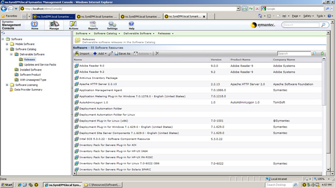Click the Apache HTTP Server 2.2.13 package icon
Viewport: 335px width, 188px height.
point(76,84)
